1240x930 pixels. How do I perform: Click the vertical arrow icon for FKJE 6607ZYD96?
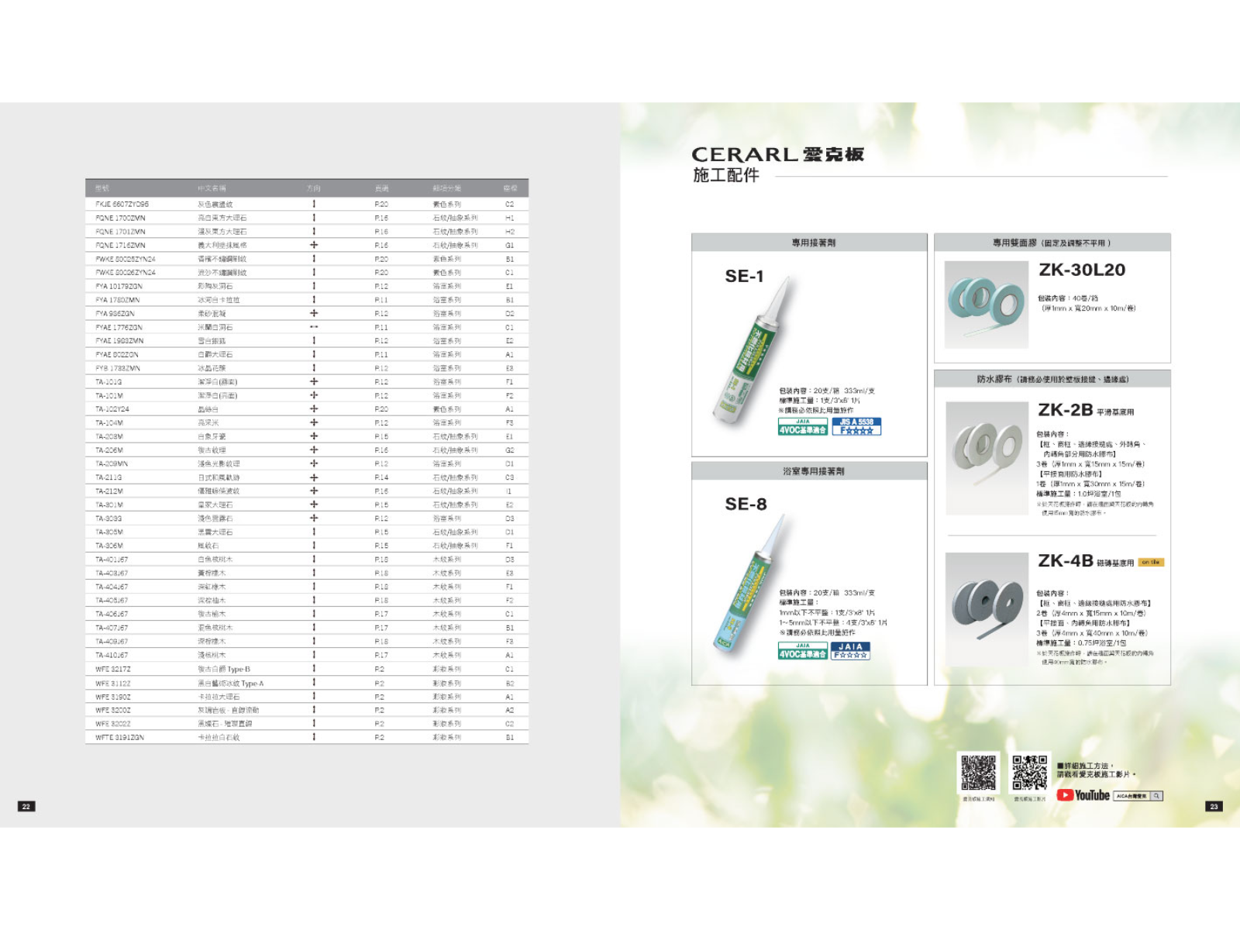[x=314, y=205]
